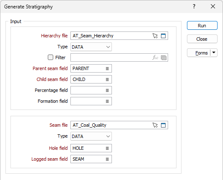Click the Hierarchy file label
Image resolution: width=223 pixels, height=180 pixels.
tap(54, 36)
